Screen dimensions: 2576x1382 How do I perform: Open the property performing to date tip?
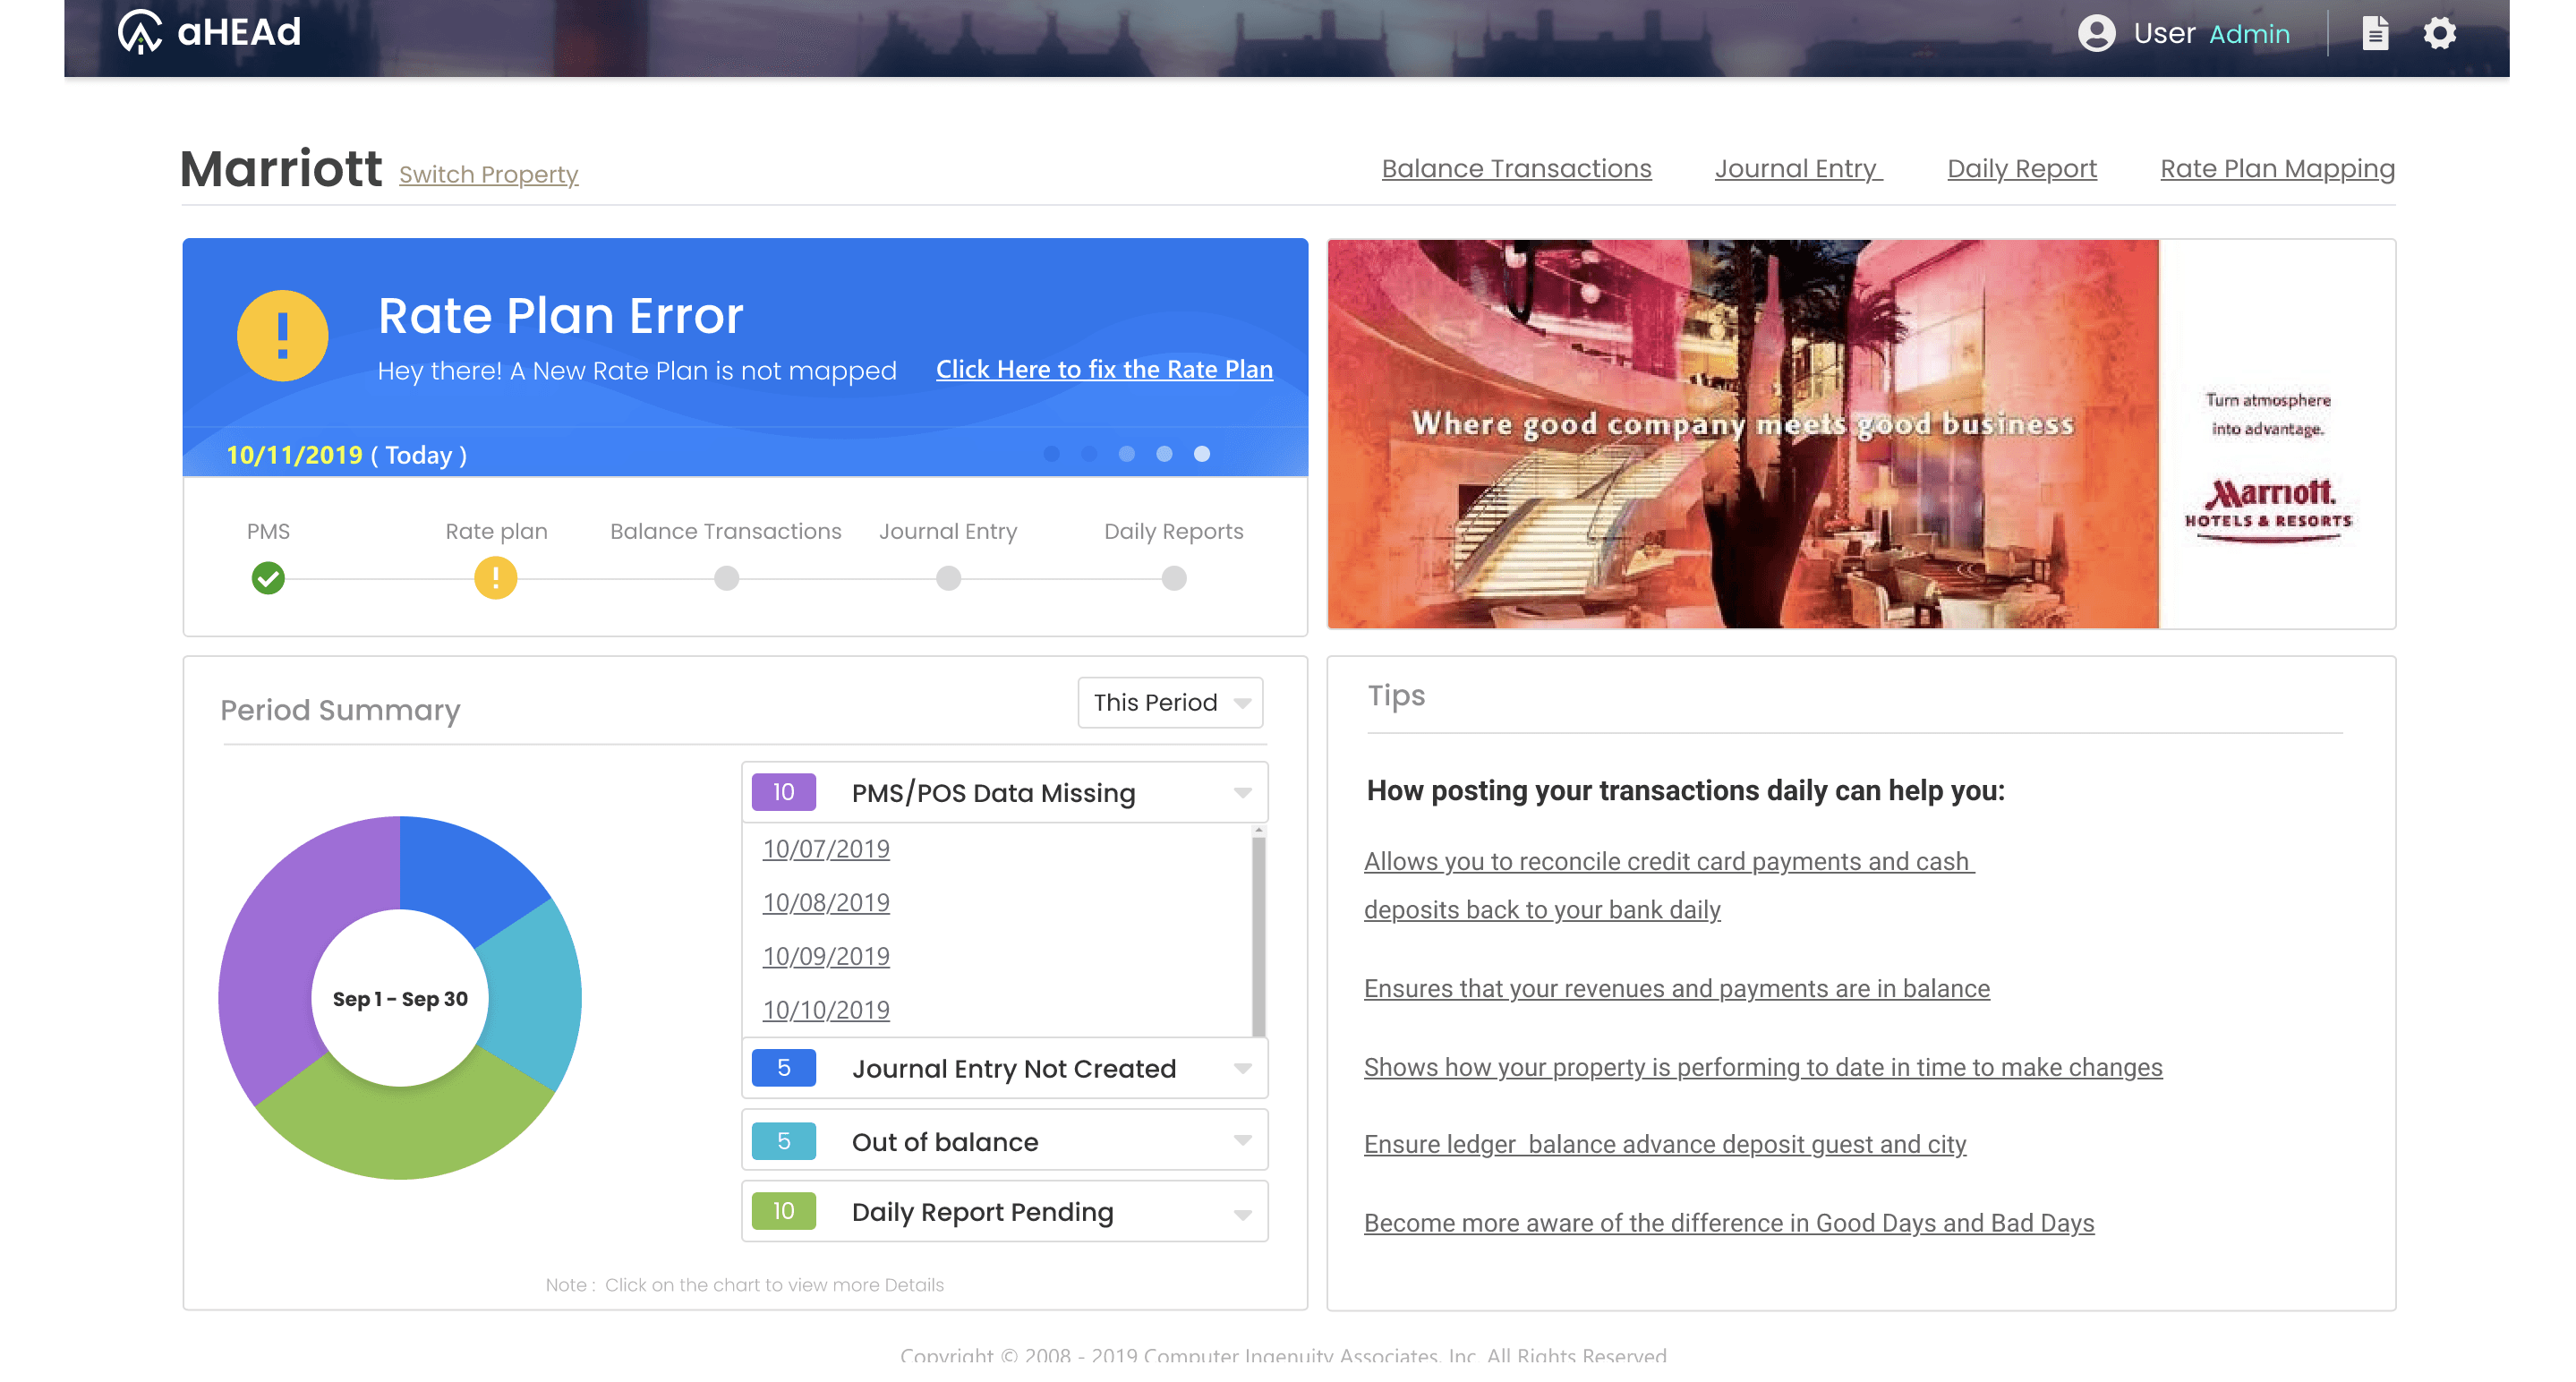[1762, 1067]
